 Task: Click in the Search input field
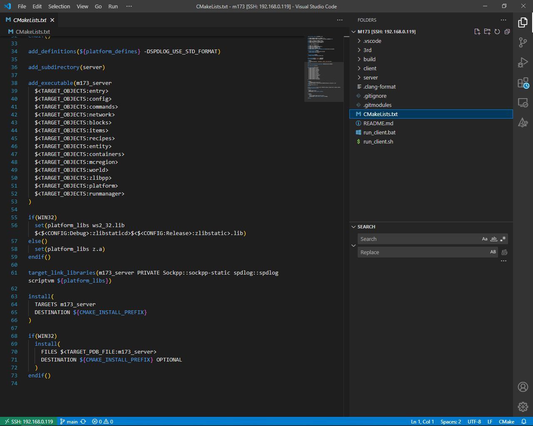pyautogui.click(x=416, y=239)
